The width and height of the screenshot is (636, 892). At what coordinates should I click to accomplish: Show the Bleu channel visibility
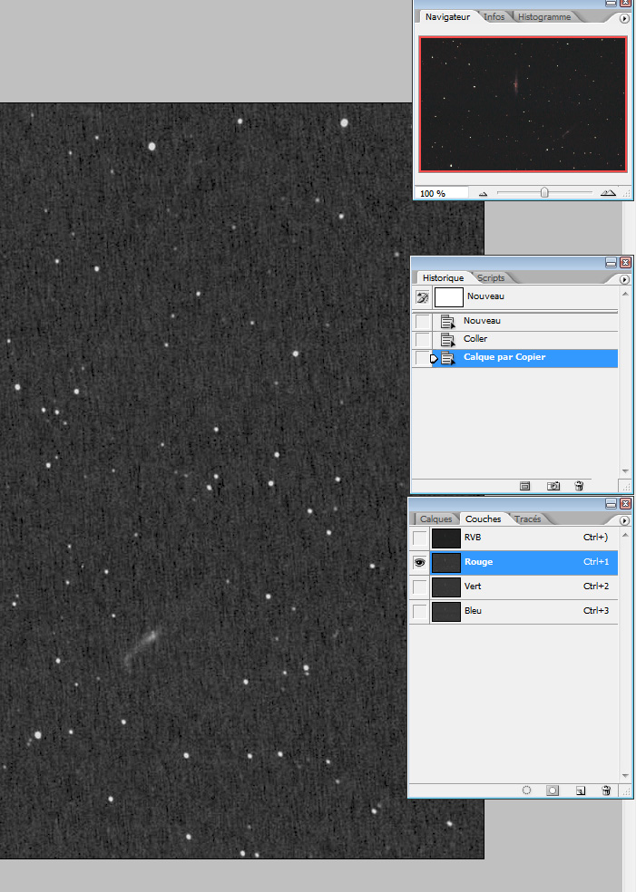click(420, 612)
